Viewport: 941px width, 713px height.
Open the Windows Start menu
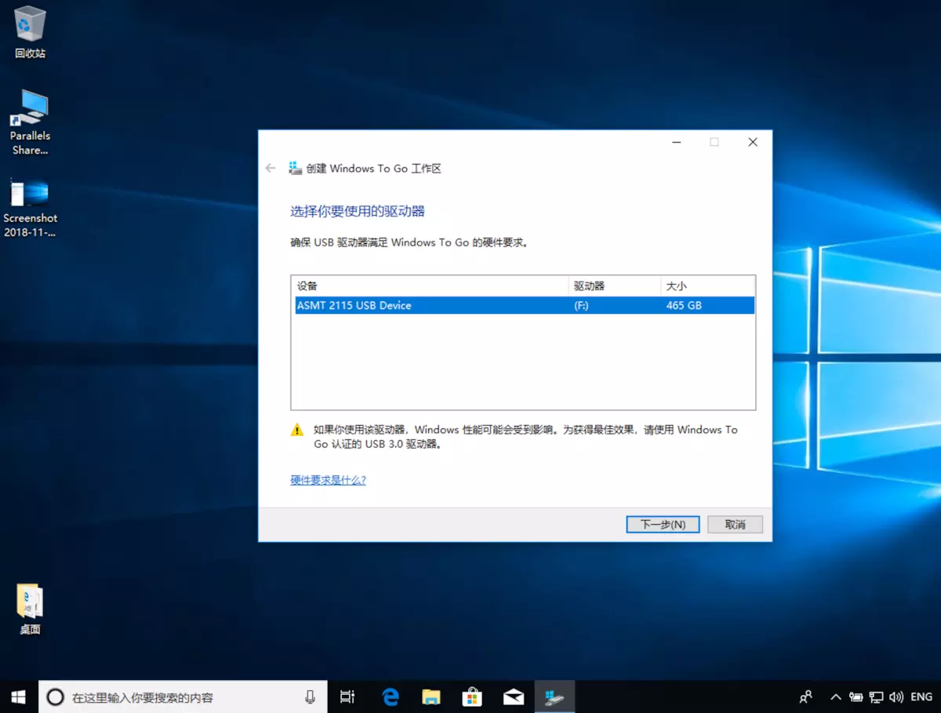tap(18, 697)
